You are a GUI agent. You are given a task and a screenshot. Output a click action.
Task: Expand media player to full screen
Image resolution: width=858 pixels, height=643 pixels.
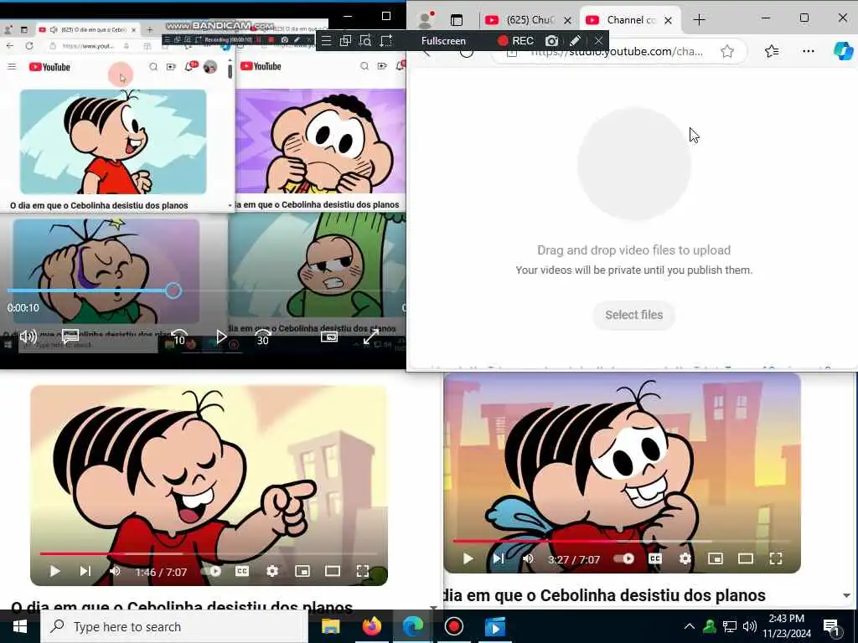point(371,337)
